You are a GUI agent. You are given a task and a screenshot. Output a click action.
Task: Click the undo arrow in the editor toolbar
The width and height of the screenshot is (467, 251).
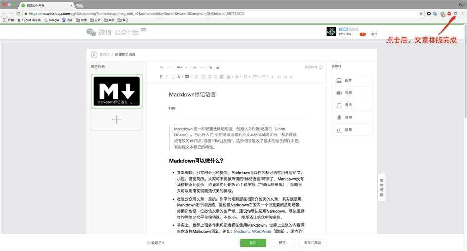coord(162,67)
